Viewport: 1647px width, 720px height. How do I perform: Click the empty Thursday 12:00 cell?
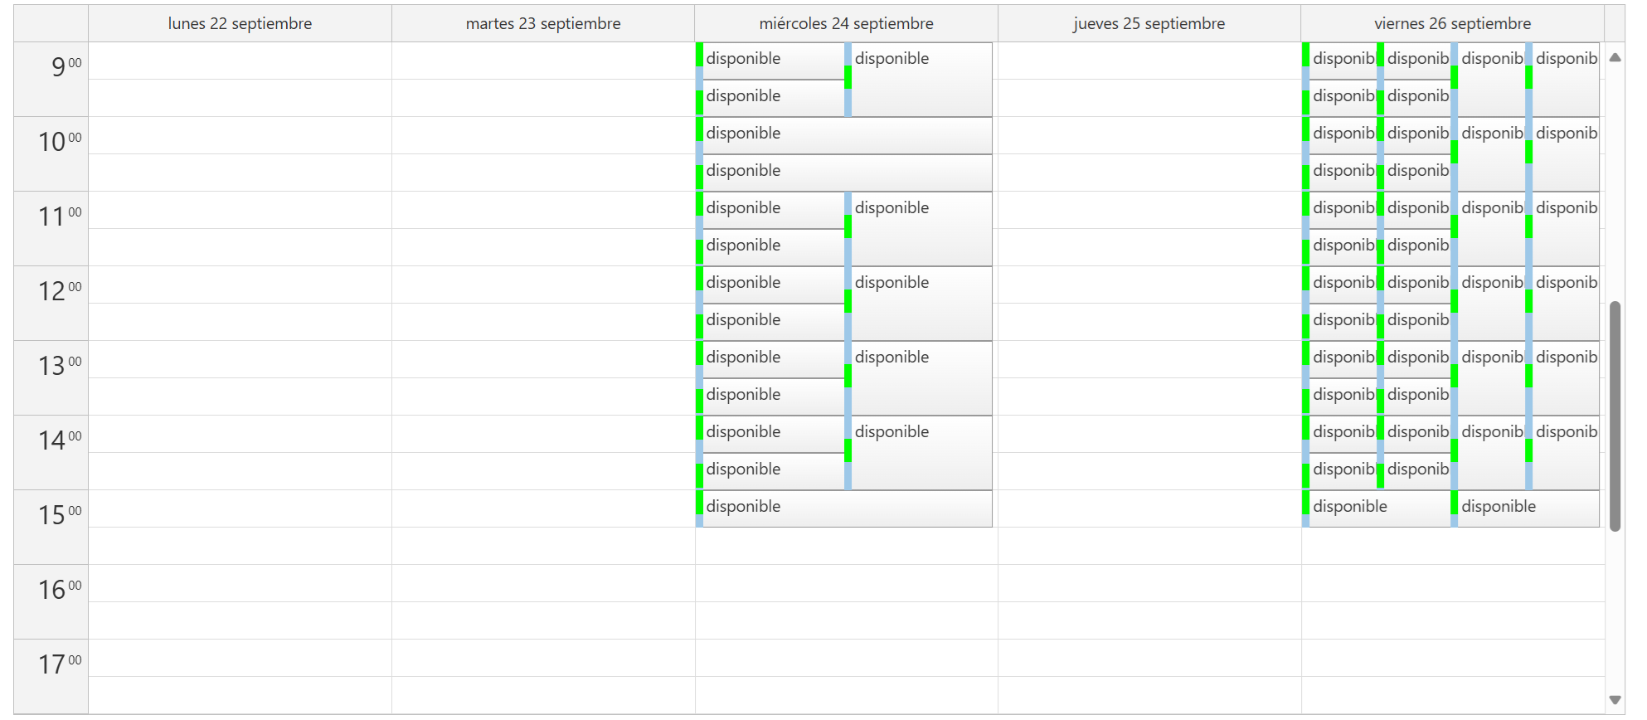click(1149, 285)
